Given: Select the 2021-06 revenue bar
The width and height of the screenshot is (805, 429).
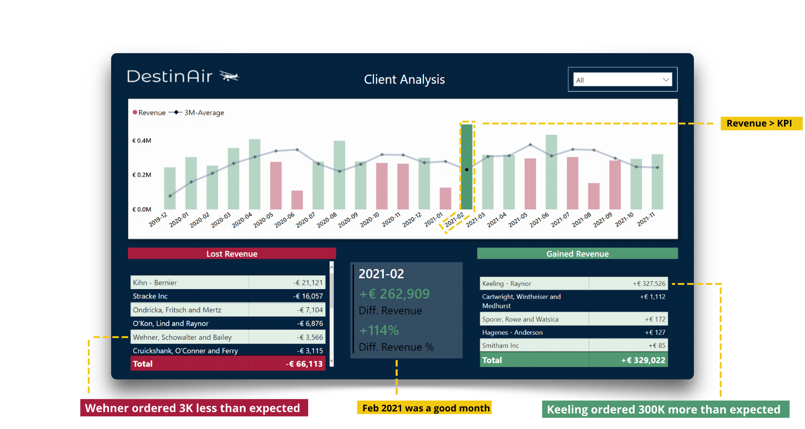Looking at the screenshot, I should [551, 172].
